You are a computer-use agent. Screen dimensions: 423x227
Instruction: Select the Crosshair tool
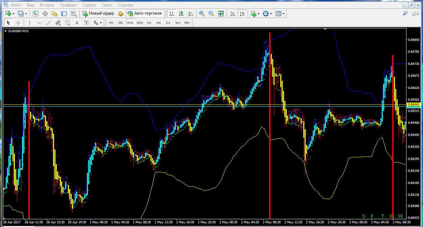[x=18, y=23]
